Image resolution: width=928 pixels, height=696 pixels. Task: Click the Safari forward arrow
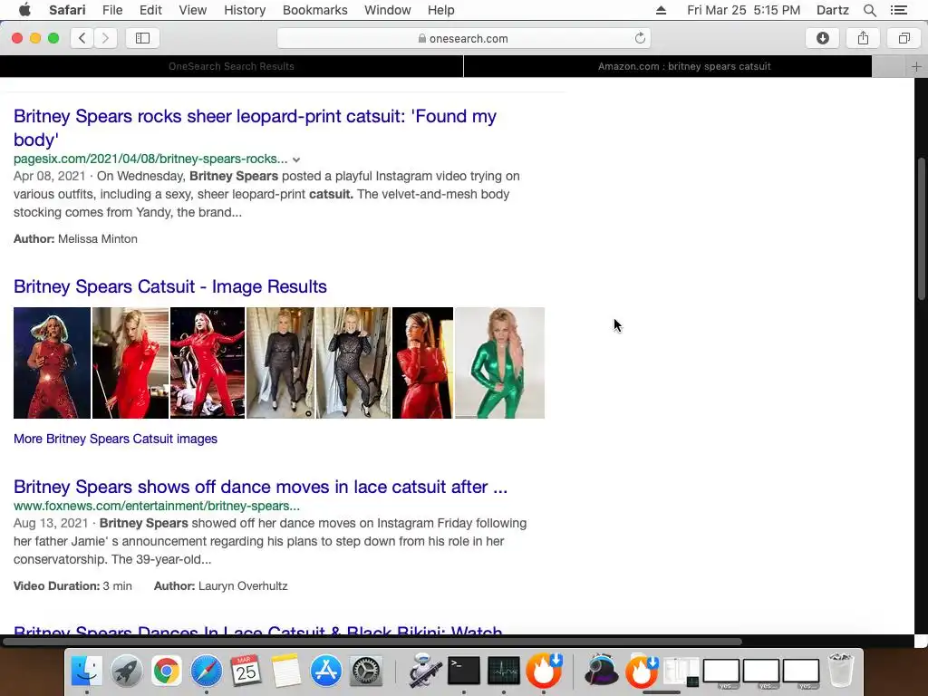tap(105, 38)
